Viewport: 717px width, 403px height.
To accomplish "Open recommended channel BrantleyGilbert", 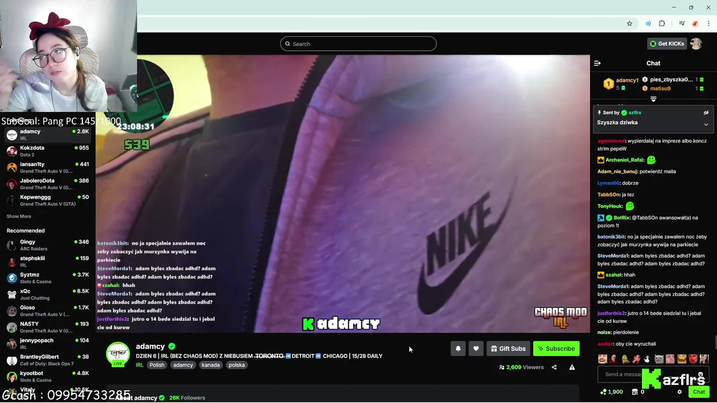I will pyautogui.click(x=48, y=360).
